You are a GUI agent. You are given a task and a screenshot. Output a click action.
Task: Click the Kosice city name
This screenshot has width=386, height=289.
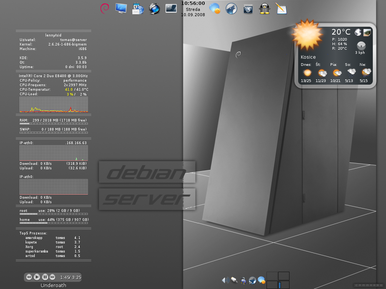(x=308, y=57)
